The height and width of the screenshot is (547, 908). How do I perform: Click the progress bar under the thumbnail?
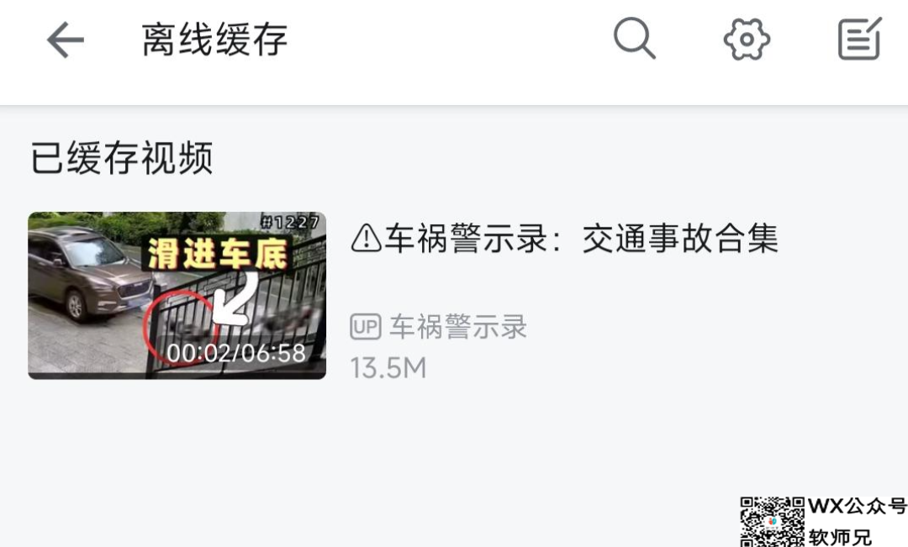click(177, 376)
